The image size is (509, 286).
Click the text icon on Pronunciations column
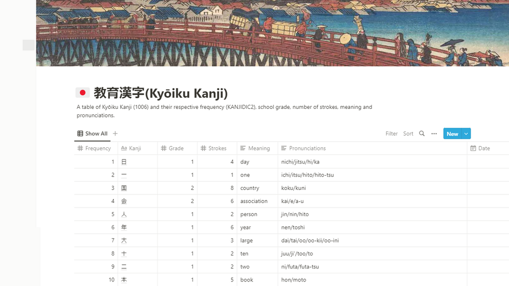pyautogui.click(x=284, y=148)
